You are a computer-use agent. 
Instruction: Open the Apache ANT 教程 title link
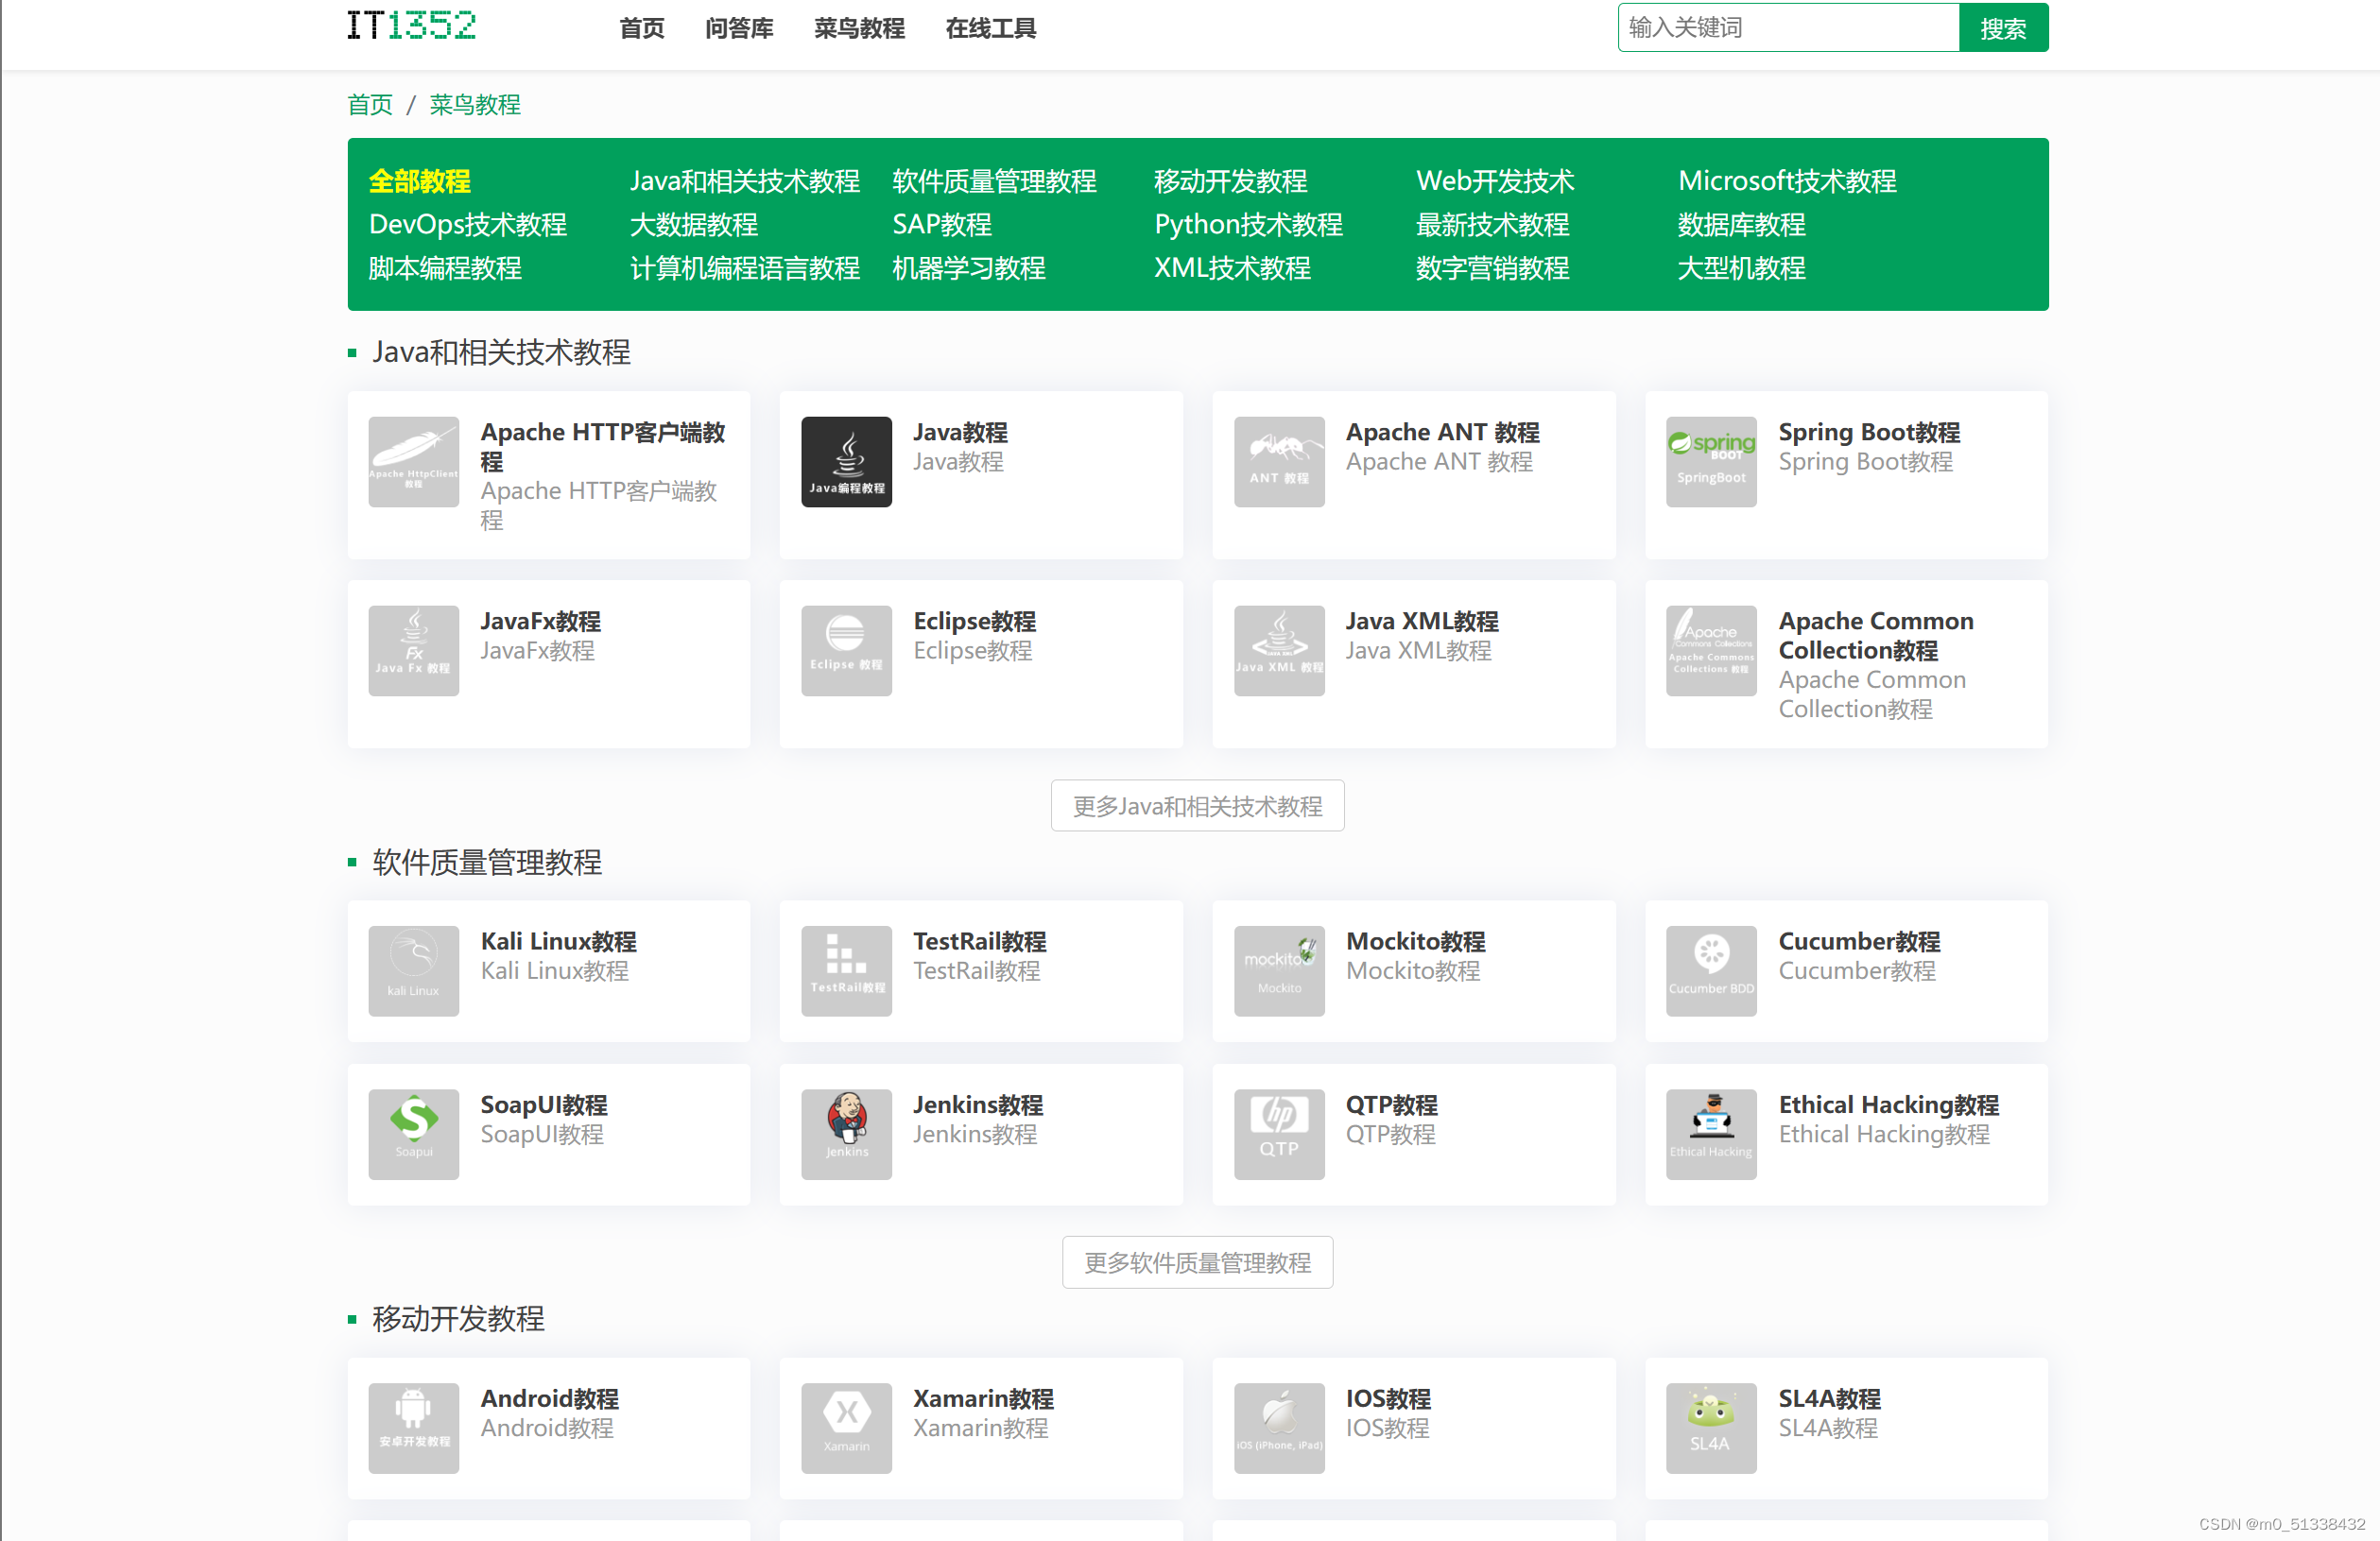(1442, 433)
